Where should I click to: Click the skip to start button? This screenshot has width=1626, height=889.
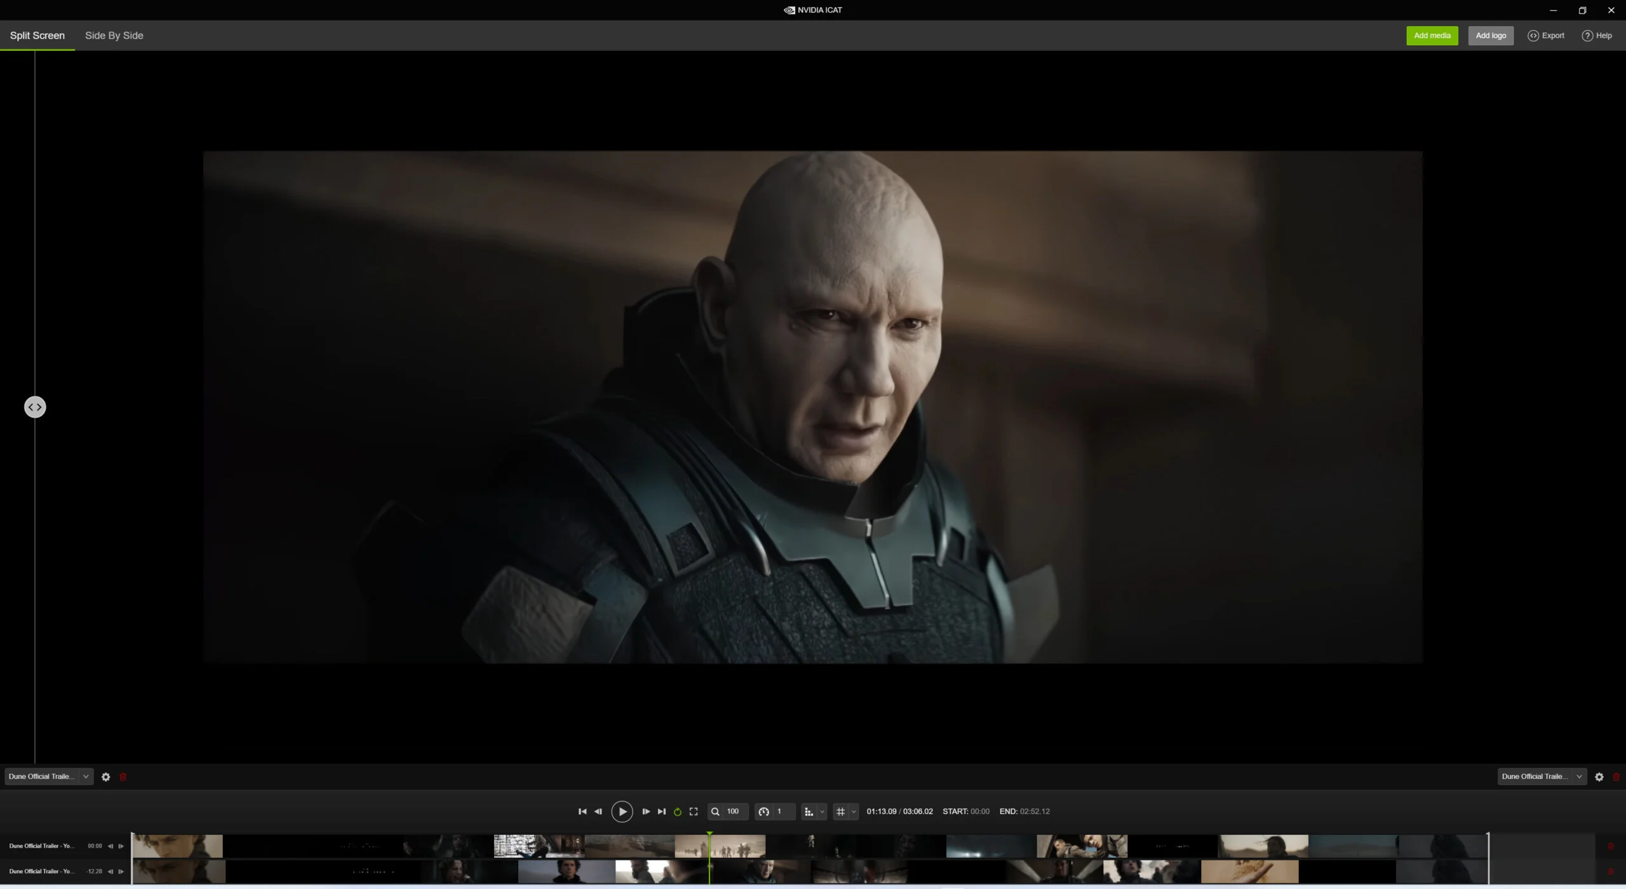point(581,810)
